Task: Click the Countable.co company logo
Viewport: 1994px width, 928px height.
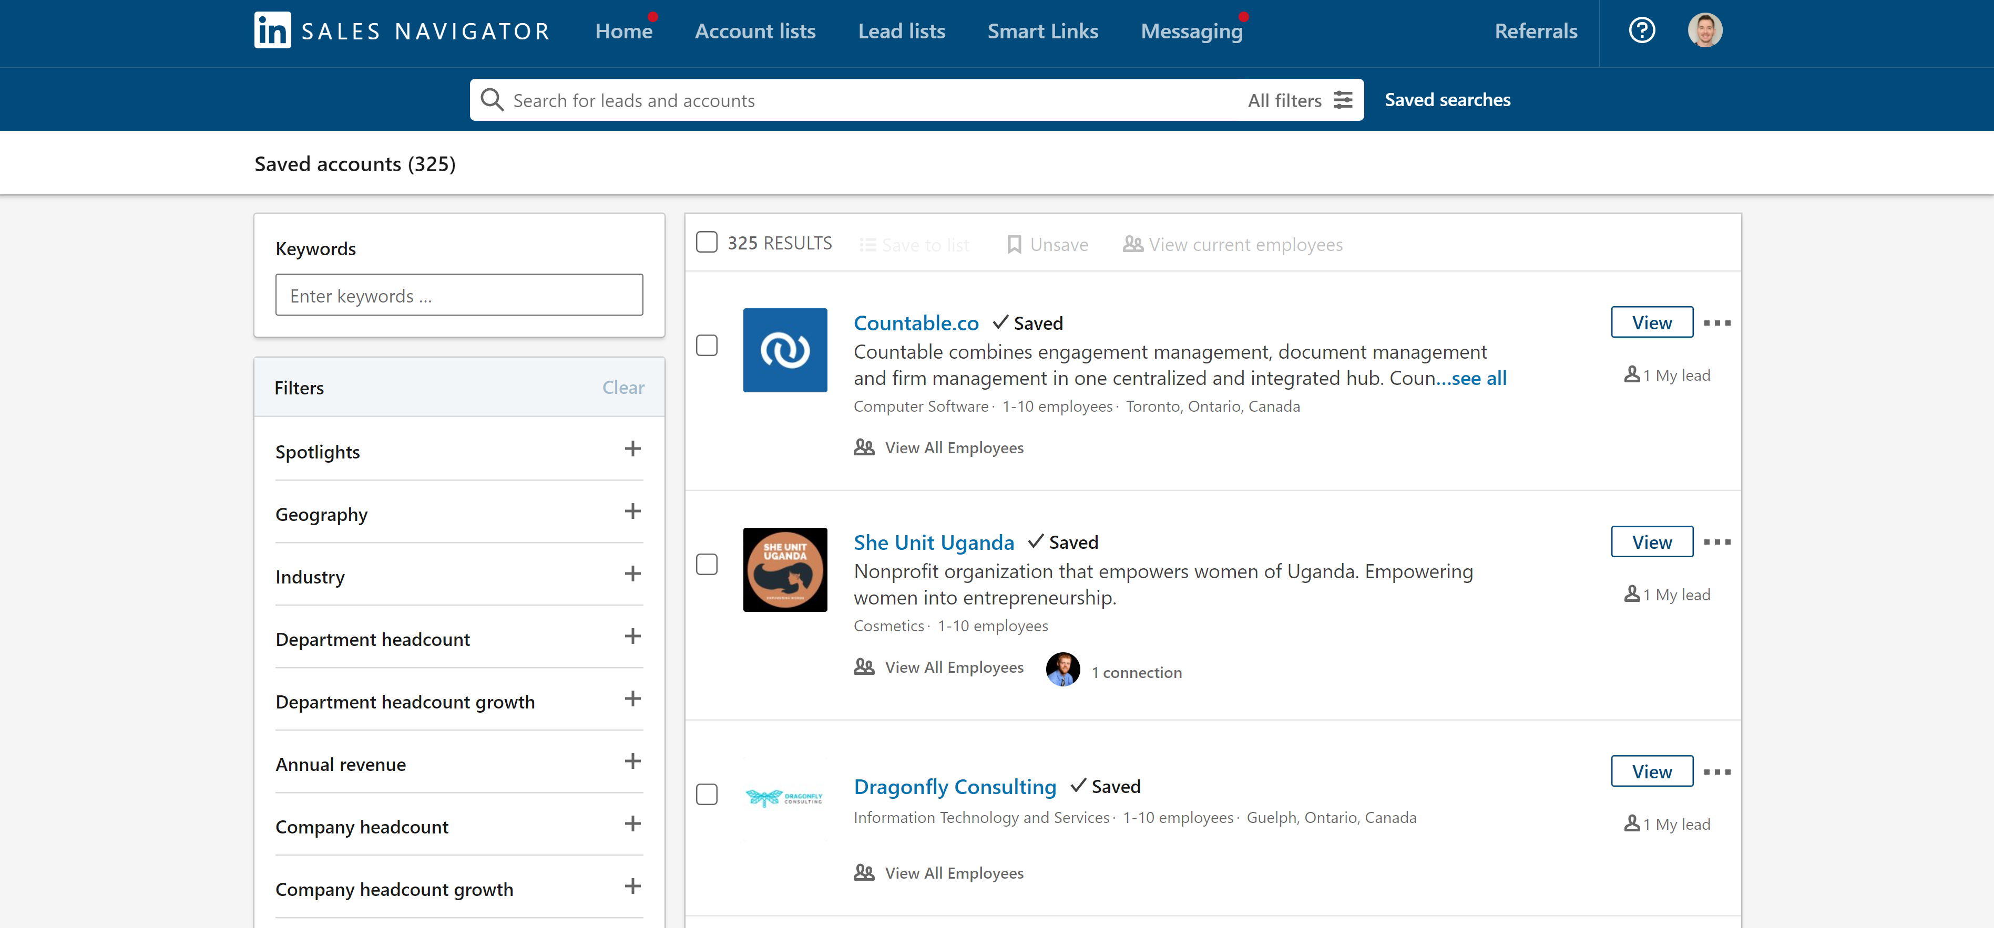Action: click(x=785, y=350)
